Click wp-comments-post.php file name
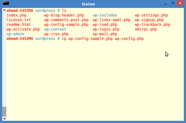Image resolution: width=186 pixels, height=123 pixels. coord(66,20)
